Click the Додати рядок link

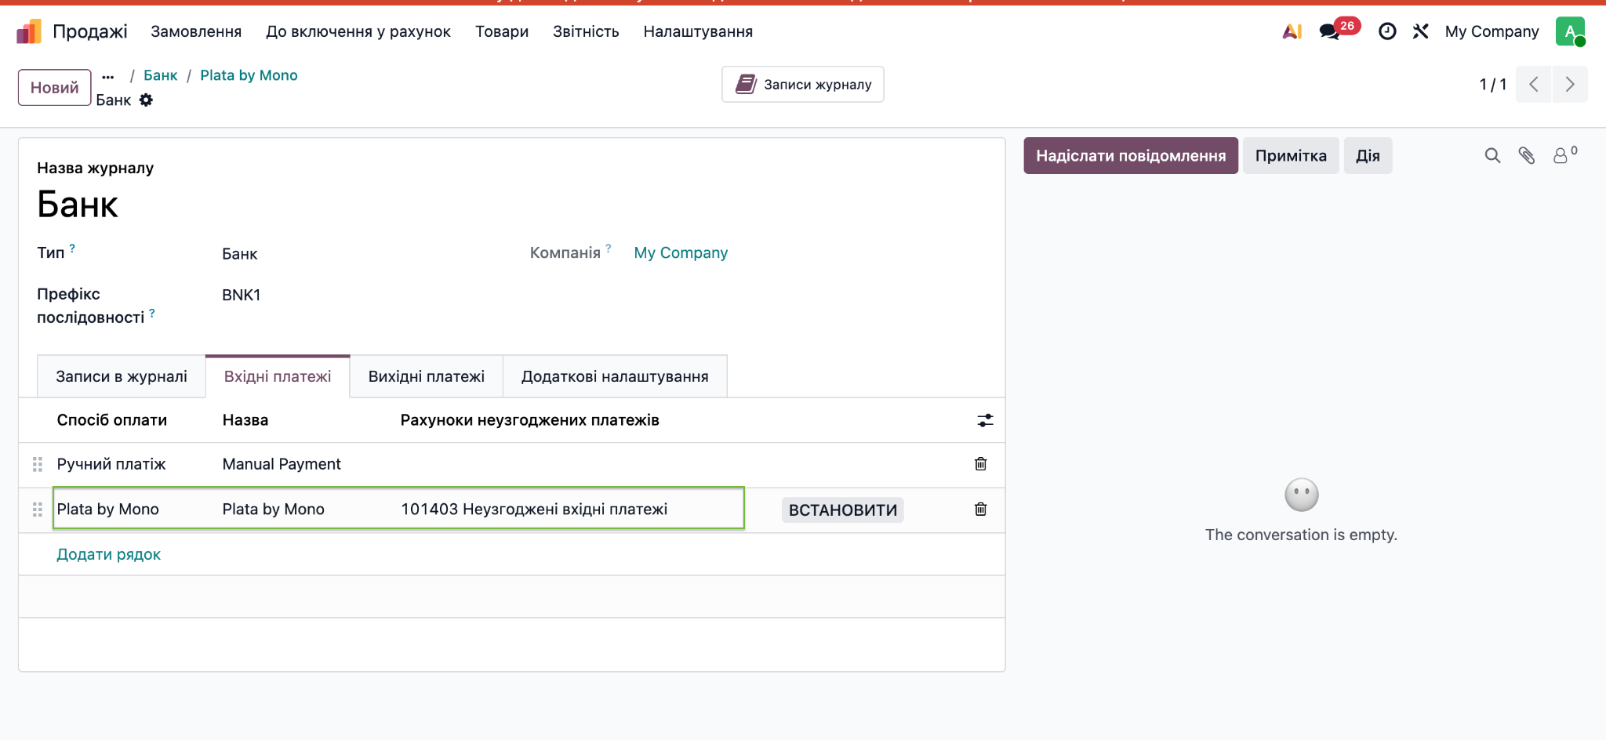[x=108, y=554]
